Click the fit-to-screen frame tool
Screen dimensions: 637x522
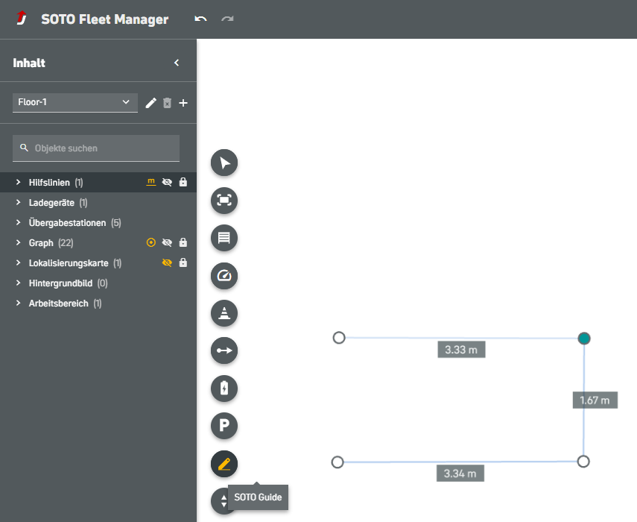coord(224,200)
